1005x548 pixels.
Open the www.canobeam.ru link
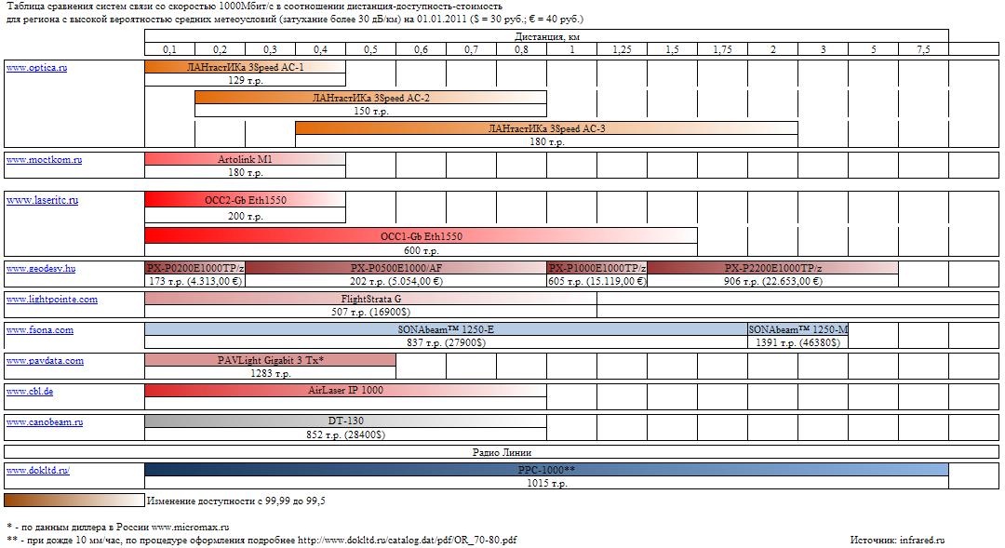[45, 422]
